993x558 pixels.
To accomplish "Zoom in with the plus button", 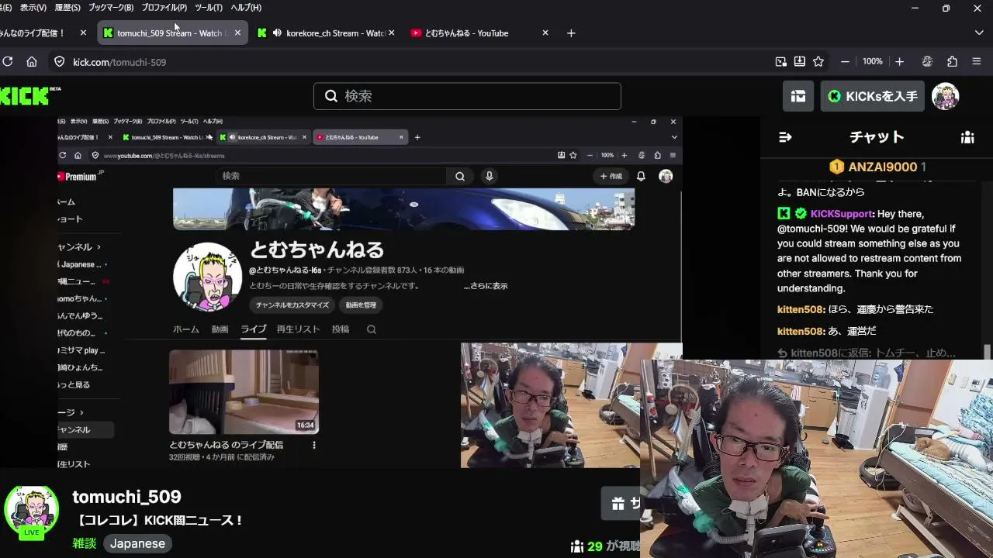I will 899,61.
